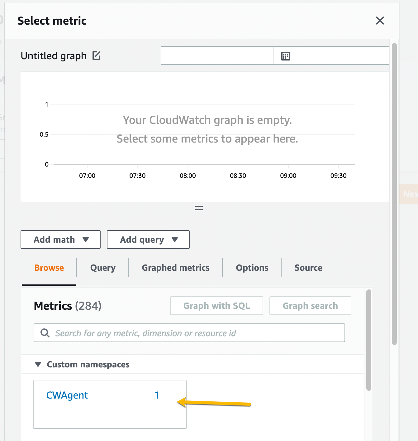Collapse the Custom namespaces section
The height and width of the screenshot is (441, 418).
point(38,364)
